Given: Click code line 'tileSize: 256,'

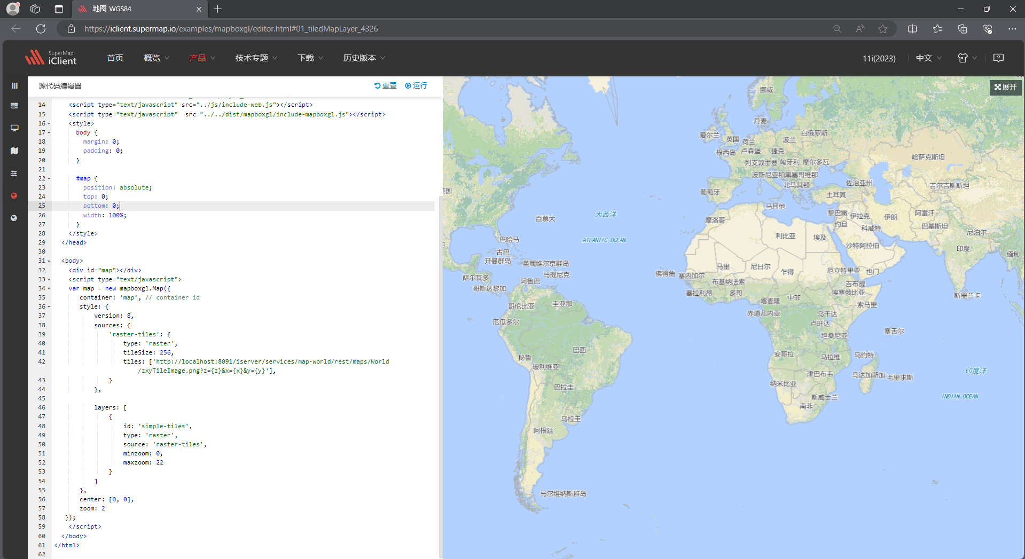Looking at the screenshot, I should [x=148, y=353].
